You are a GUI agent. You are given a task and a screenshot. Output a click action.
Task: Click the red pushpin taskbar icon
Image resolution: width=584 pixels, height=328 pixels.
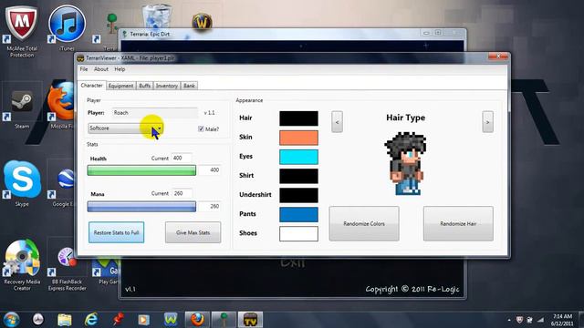118,320
